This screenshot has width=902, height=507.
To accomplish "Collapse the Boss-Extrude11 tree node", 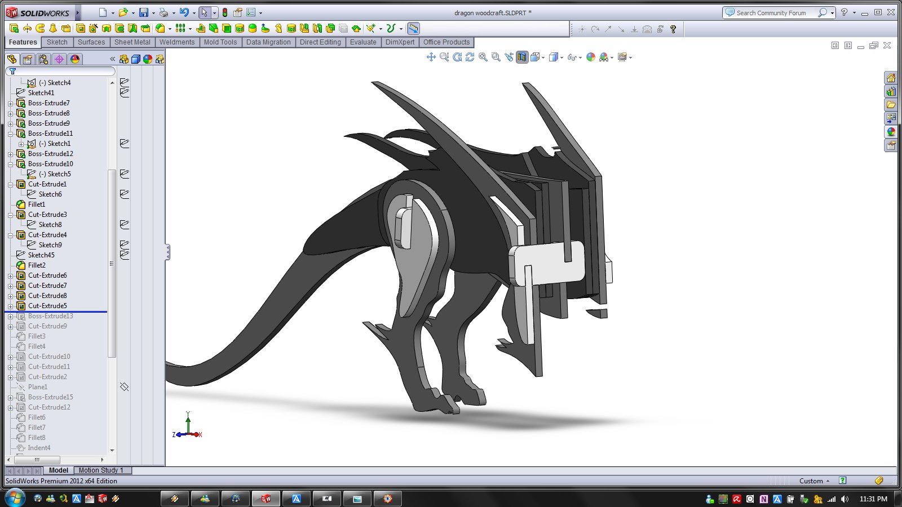I will point(10,134).
